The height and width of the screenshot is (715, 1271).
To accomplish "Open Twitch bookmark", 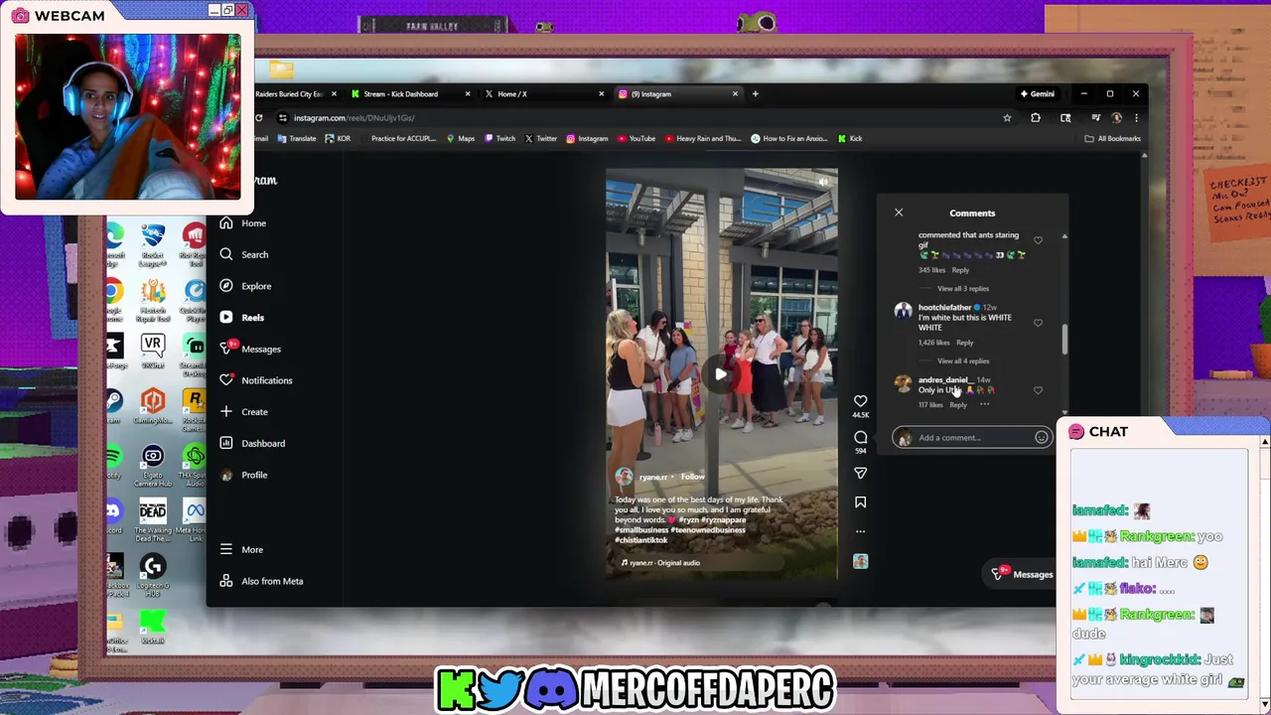I will [499, 139].
